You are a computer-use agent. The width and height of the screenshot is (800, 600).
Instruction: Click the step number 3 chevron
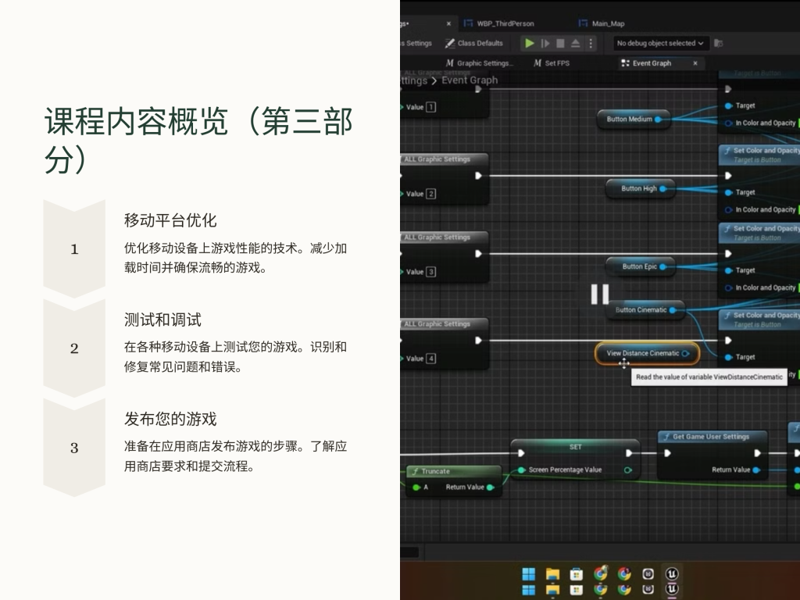coord(74,448)
